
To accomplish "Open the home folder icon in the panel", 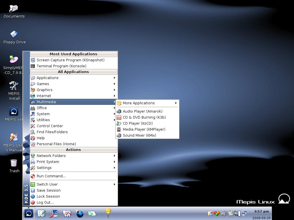I will pos(67,213).
